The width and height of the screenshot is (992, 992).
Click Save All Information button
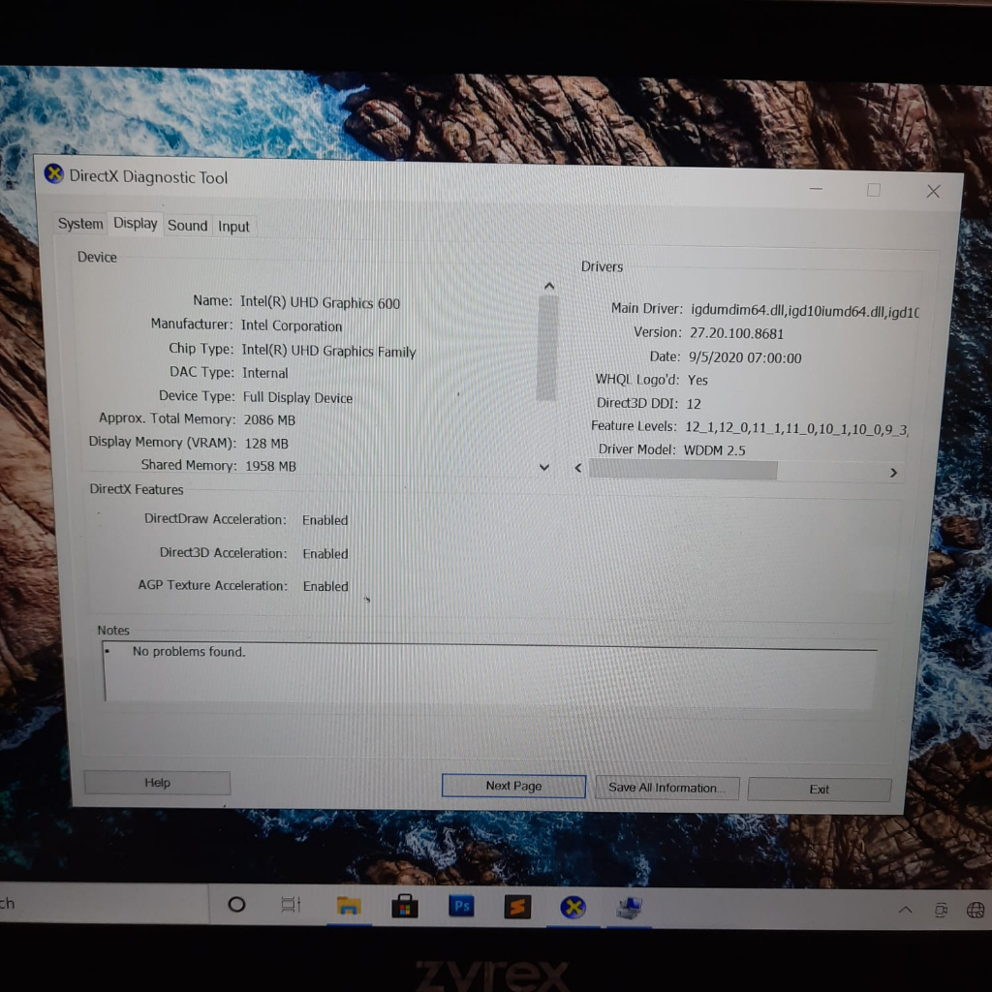666,788
